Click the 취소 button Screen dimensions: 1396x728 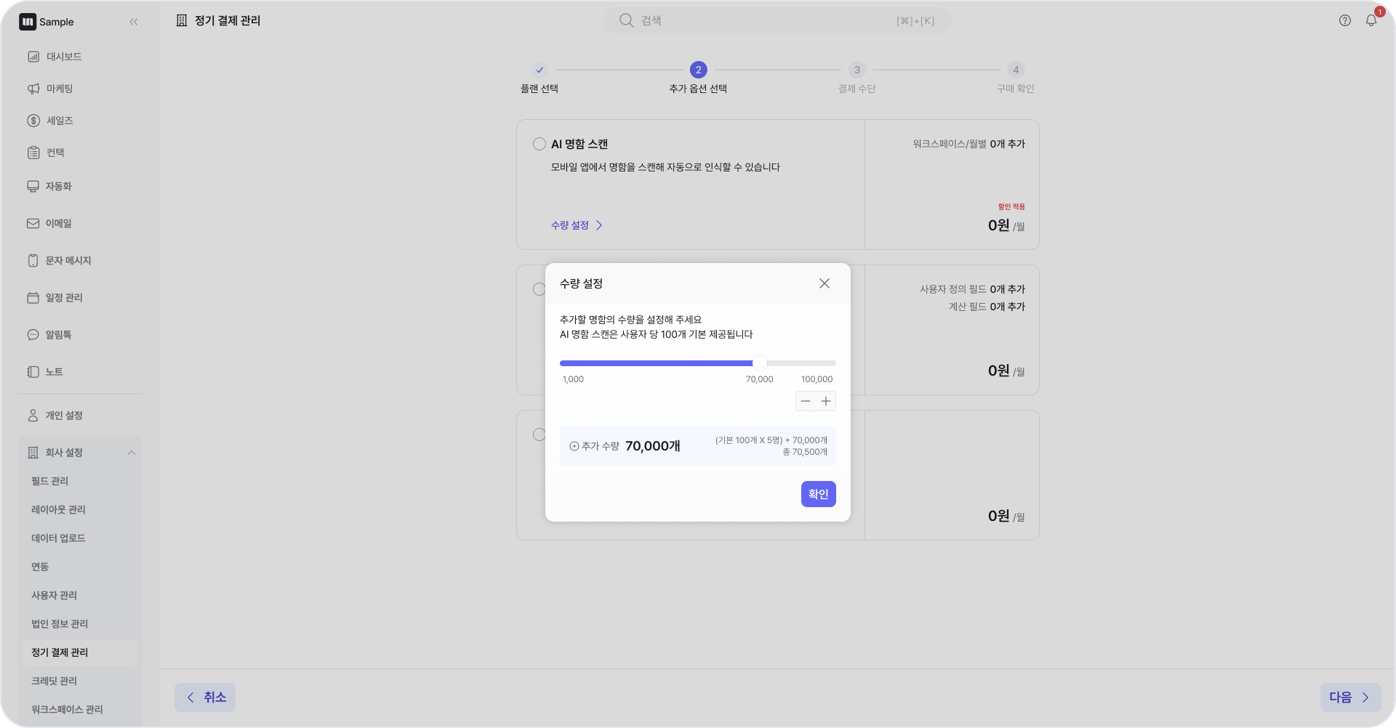click(205, 697)
